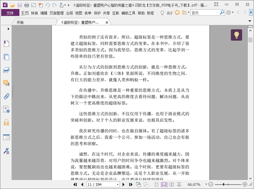Click the previous view icon
The image size is (254, 189).
point(138,184)
